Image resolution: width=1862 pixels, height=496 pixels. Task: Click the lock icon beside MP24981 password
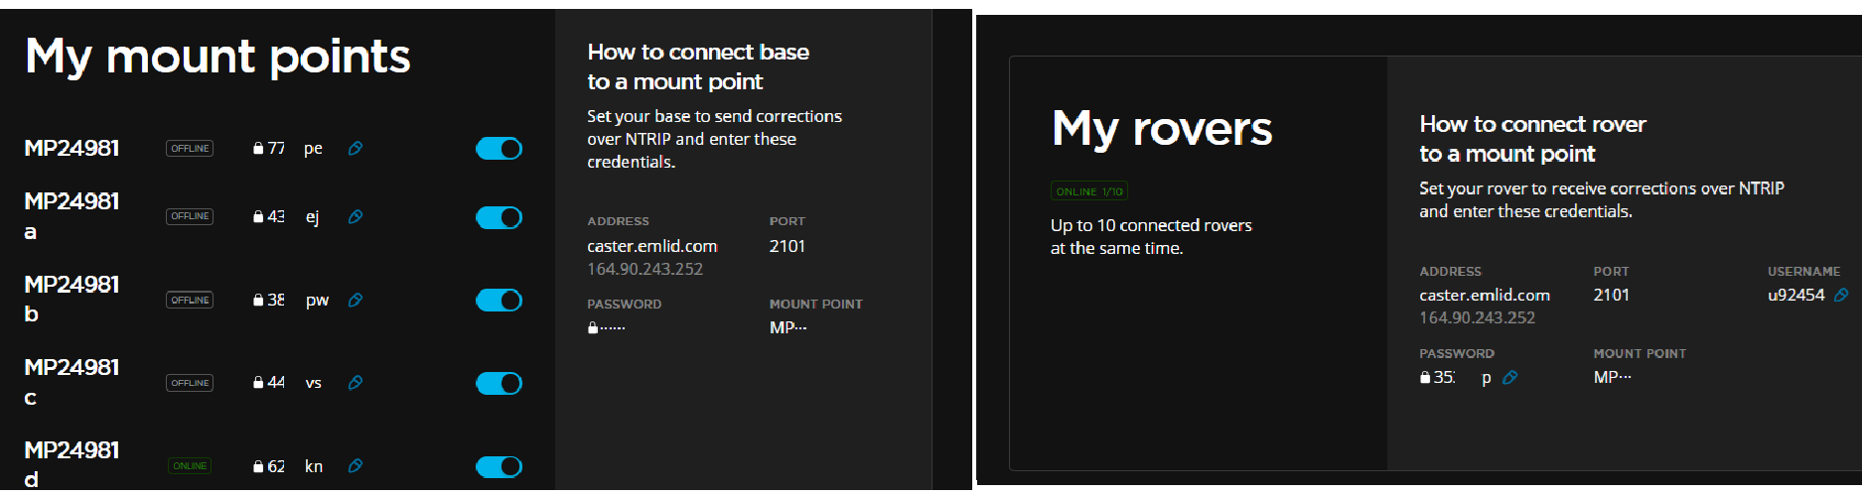click(258, 149)
